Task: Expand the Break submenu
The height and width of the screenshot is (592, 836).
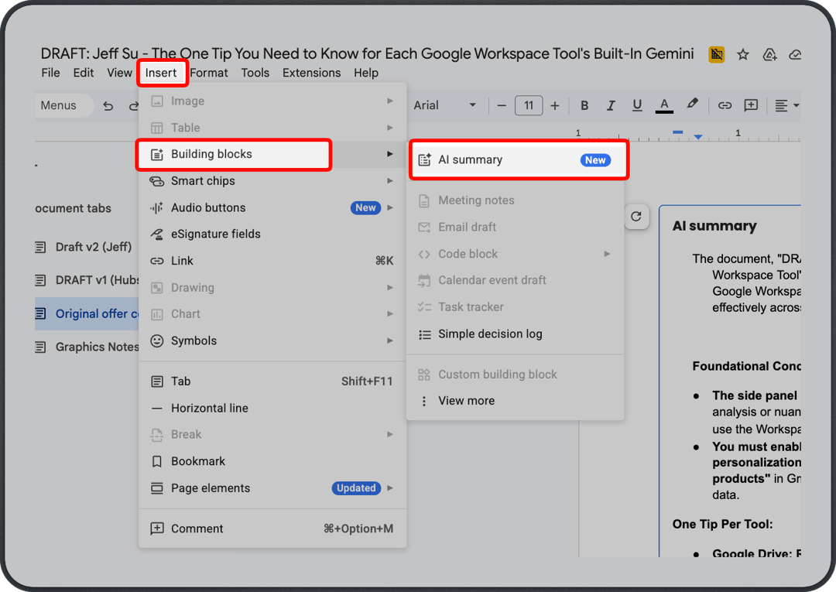Action: pos(272,435)
